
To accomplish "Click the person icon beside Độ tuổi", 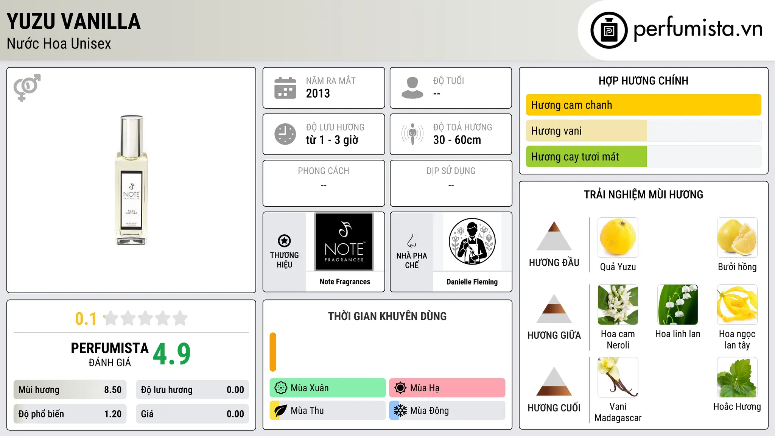I will [412, 88].
